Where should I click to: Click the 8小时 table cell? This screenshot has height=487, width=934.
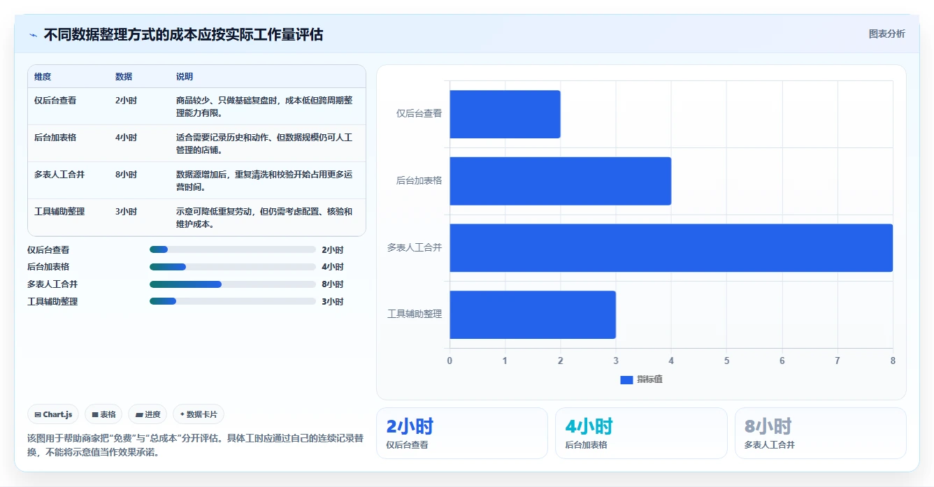pos(126,175)
